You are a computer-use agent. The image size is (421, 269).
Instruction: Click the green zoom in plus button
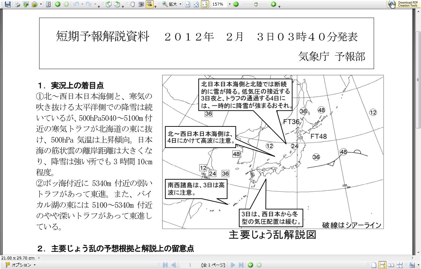coord(273,4)
